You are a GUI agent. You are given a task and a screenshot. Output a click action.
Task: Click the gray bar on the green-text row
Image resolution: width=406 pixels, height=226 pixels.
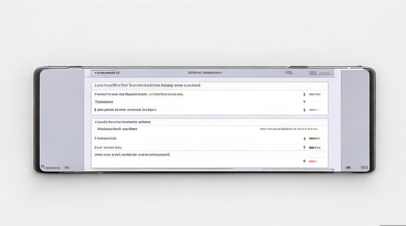pyautogui.click(x=314, y=94)
